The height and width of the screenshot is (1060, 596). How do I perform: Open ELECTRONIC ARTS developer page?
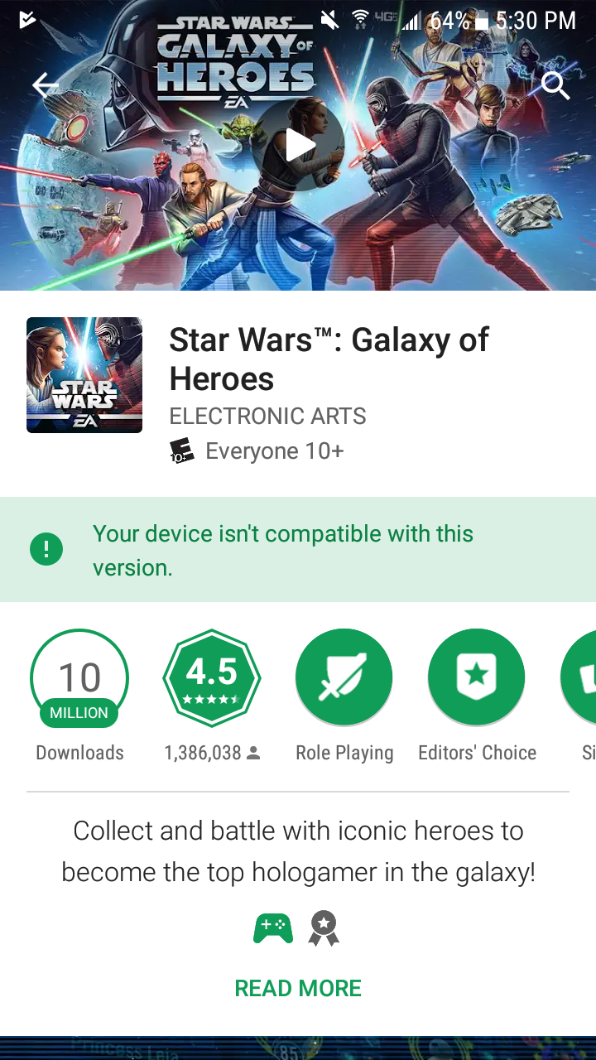(267, 416)
